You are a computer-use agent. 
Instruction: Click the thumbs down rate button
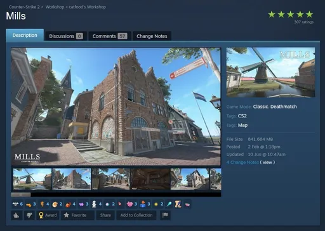tap(29, 215)
